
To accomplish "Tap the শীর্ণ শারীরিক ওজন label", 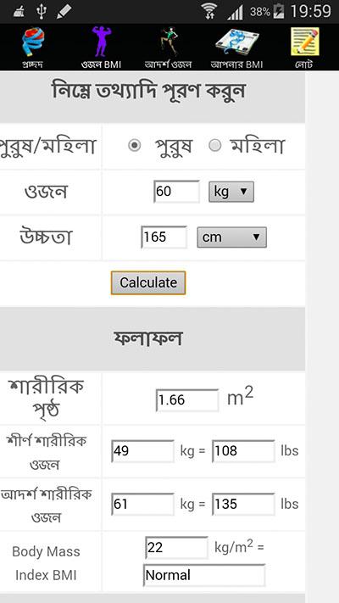I will click(46, 452).
